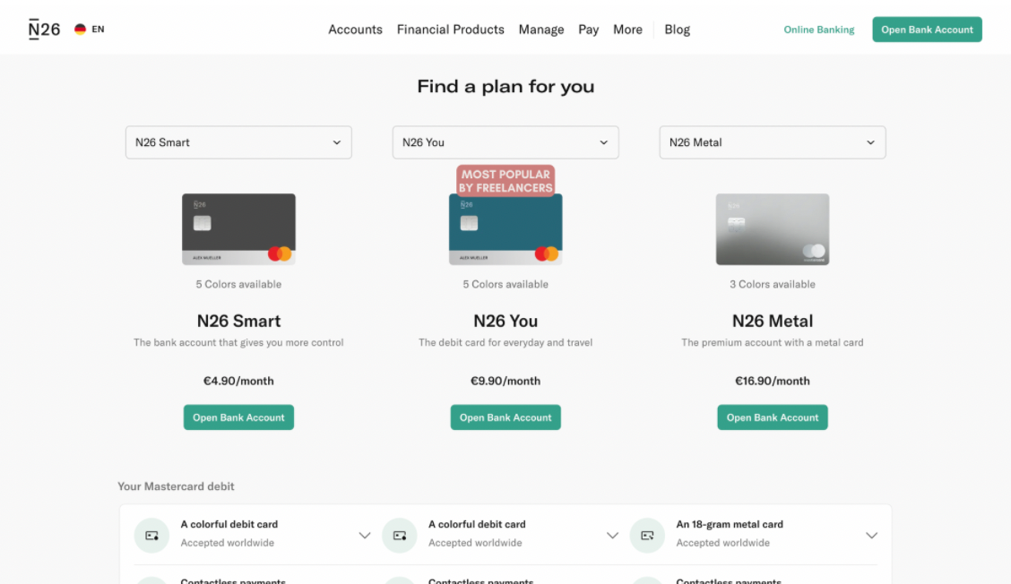Click the Online Banking link

point(819,30)
